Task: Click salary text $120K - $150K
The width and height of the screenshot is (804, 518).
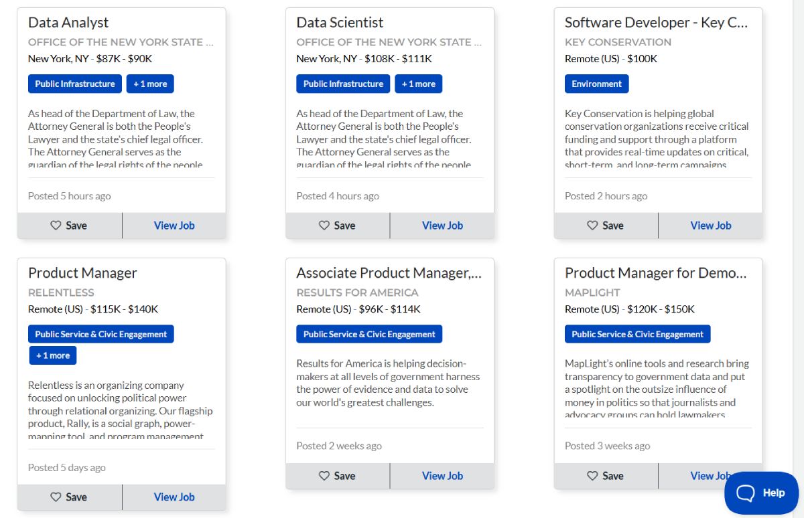Action: (661, 309)
